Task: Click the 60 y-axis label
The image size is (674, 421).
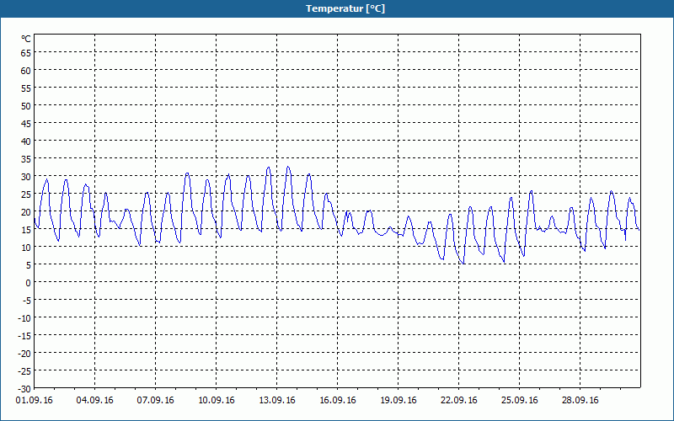Action: 26,71
